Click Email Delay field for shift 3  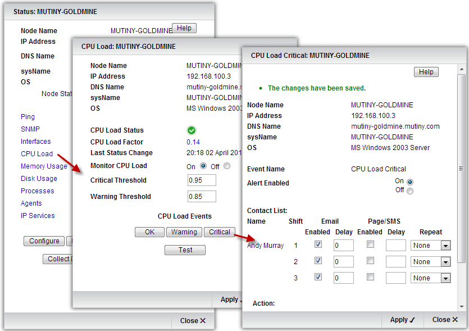tap(344, 278)
